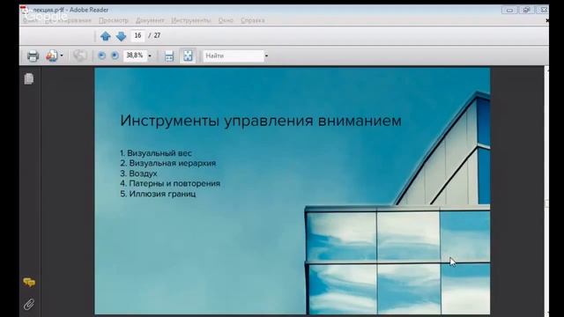Viewport: 564px width, 317px height.
Task: Open the Окно menu
Action: click(x=226, y=20)
